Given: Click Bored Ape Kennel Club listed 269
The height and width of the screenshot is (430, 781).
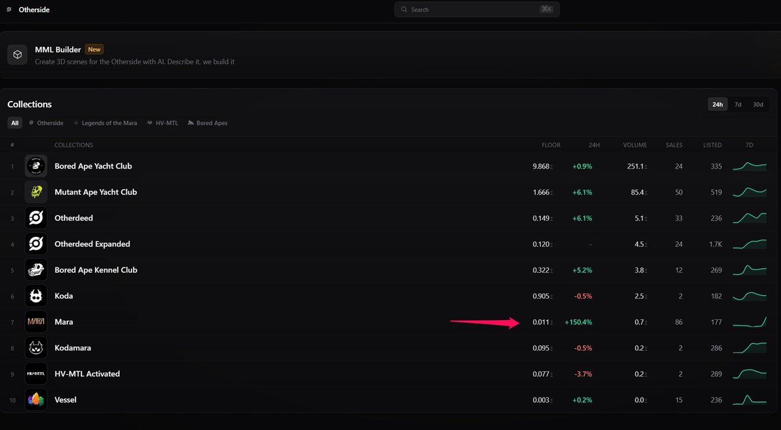Looking at the screenshot, I should 717,270.
